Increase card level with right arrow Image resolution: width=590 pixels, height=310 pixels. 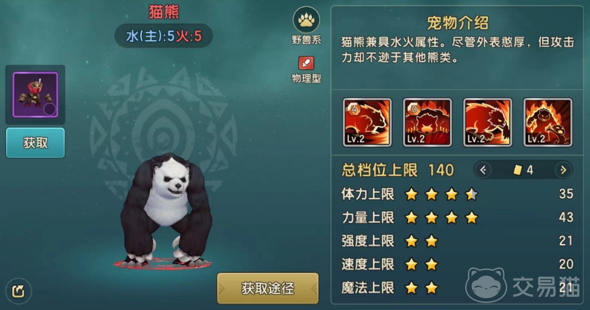coord(563,170)
